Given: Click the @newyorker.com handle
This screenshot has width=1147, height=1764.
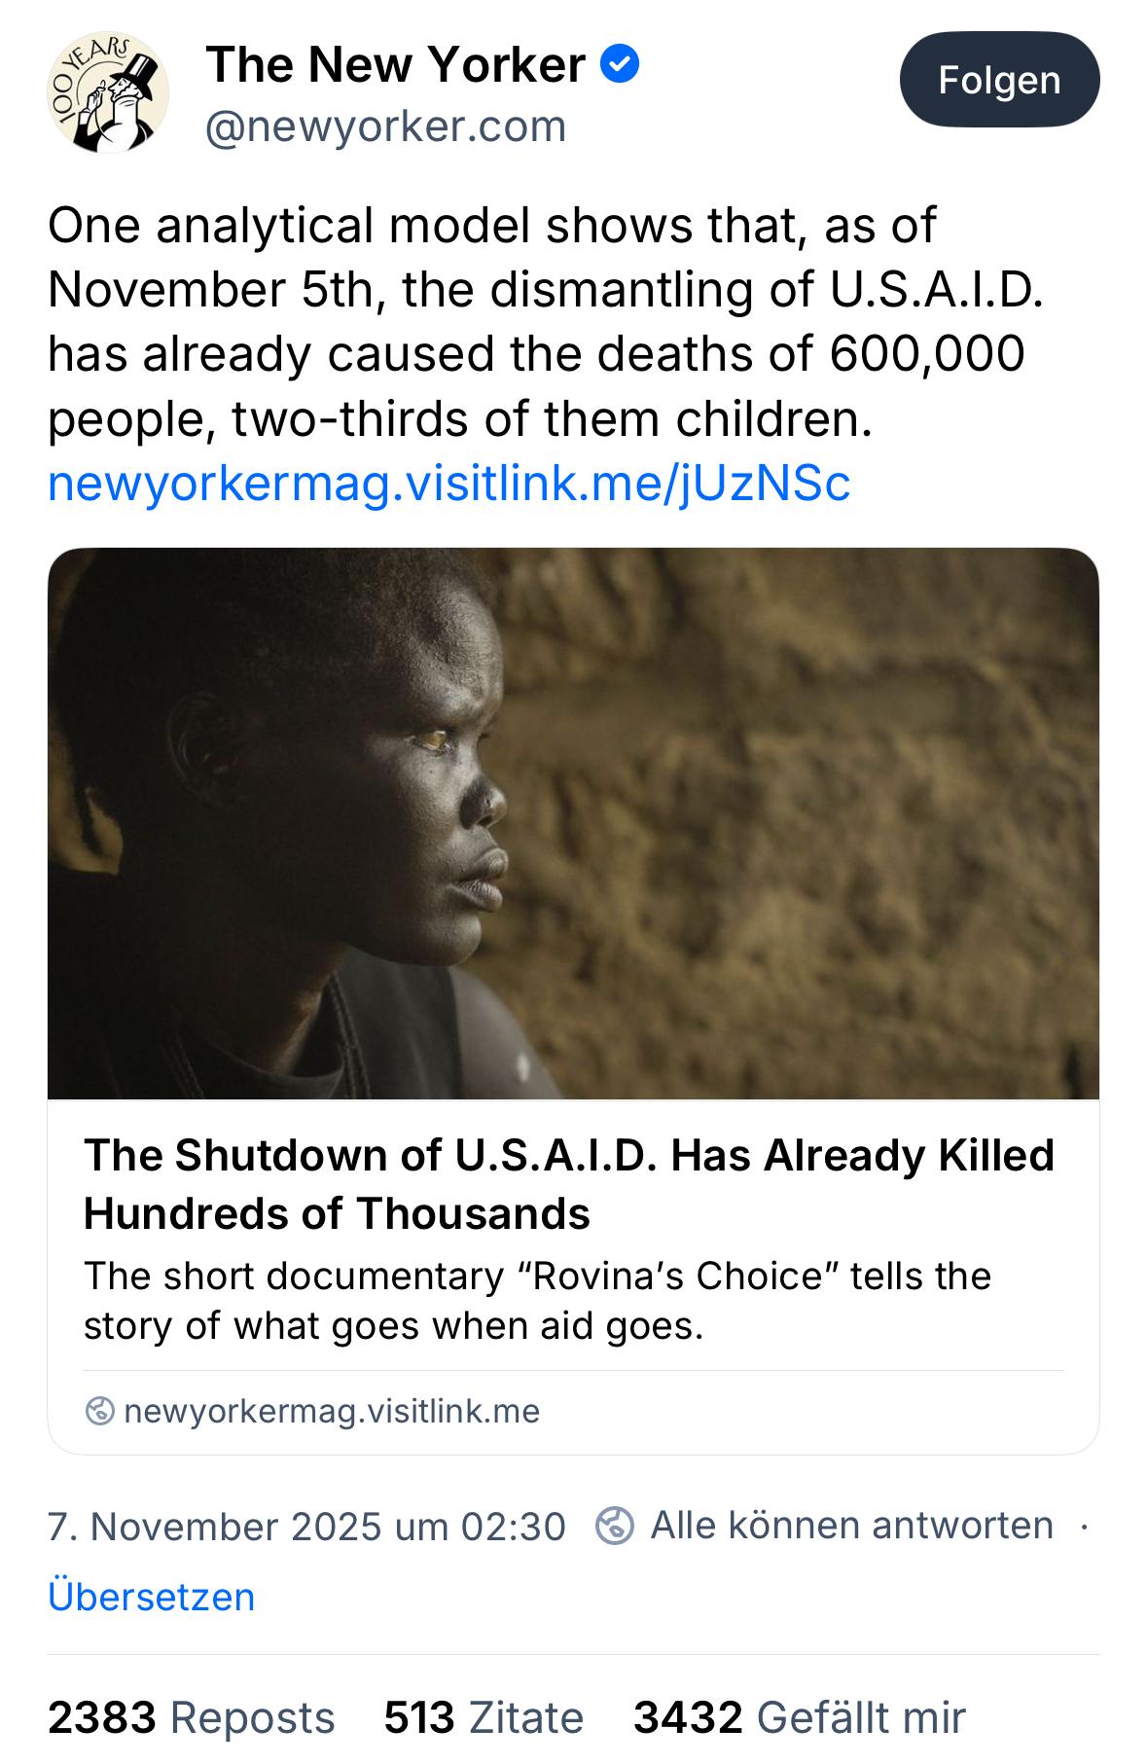Looking at the screenshot, I should (385, 126).
